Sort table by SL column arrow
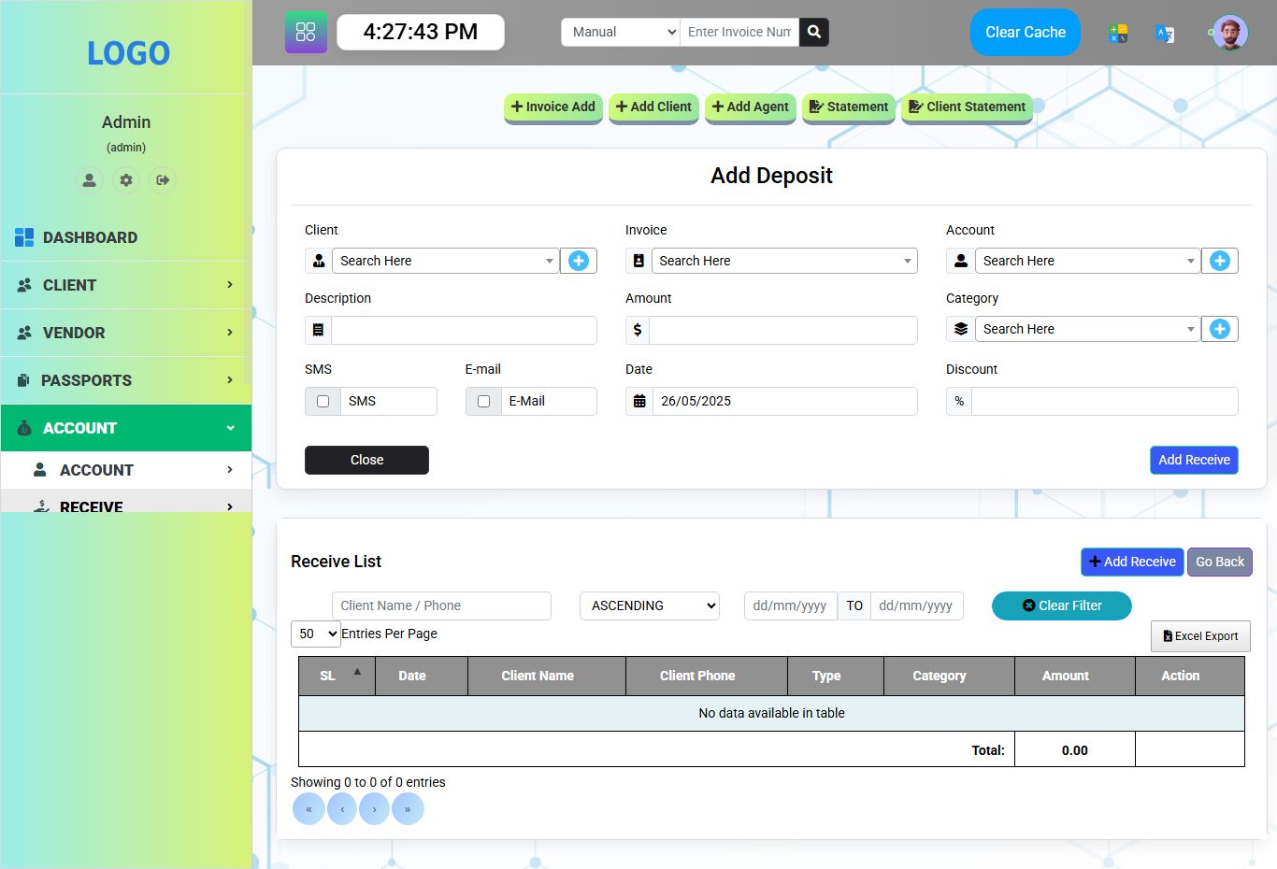Screen dimensions: 1277x869 click(x=357, y=672)
